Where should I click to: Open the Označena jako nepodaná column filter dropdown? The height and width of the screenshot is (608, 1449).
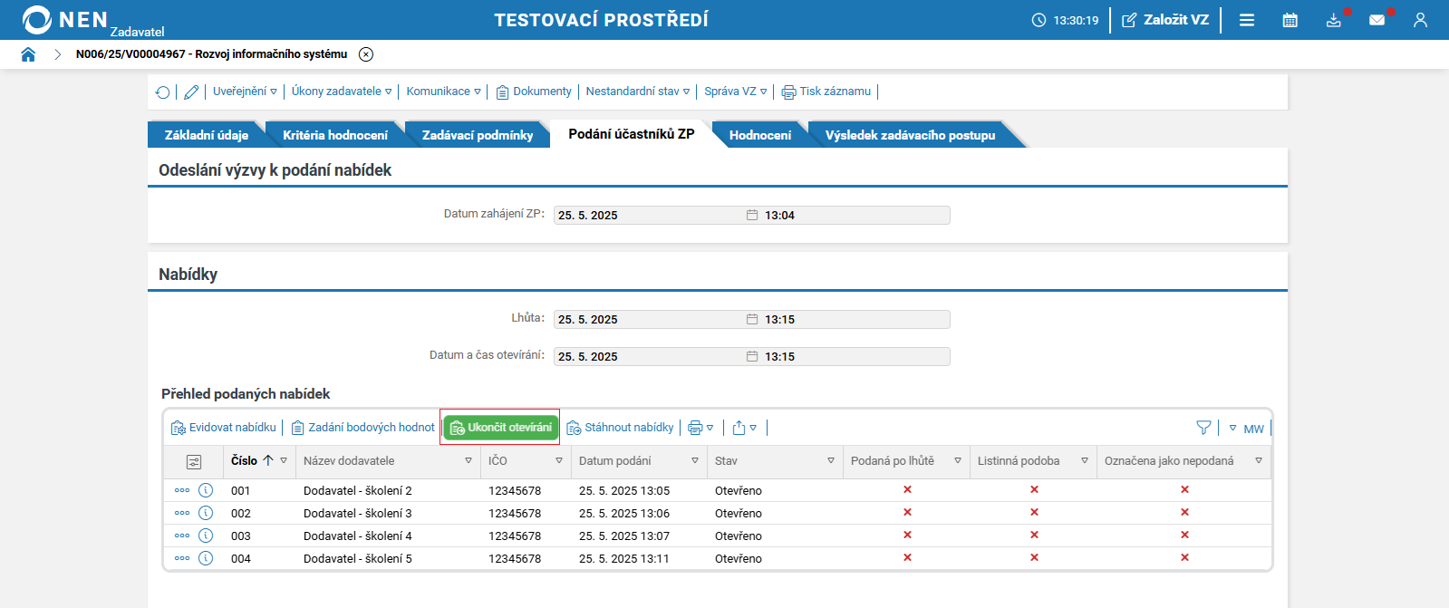tap(1259, 460)
